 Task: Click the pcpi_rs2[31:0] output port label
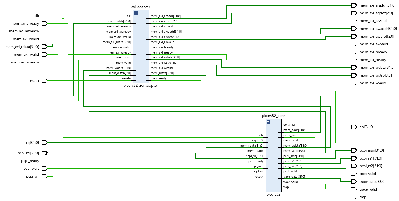(371, 166)
